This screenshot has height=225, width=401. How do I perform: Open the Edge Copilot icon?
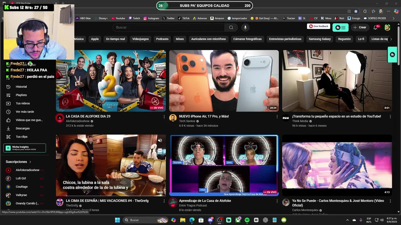click(x=396, y=11)
